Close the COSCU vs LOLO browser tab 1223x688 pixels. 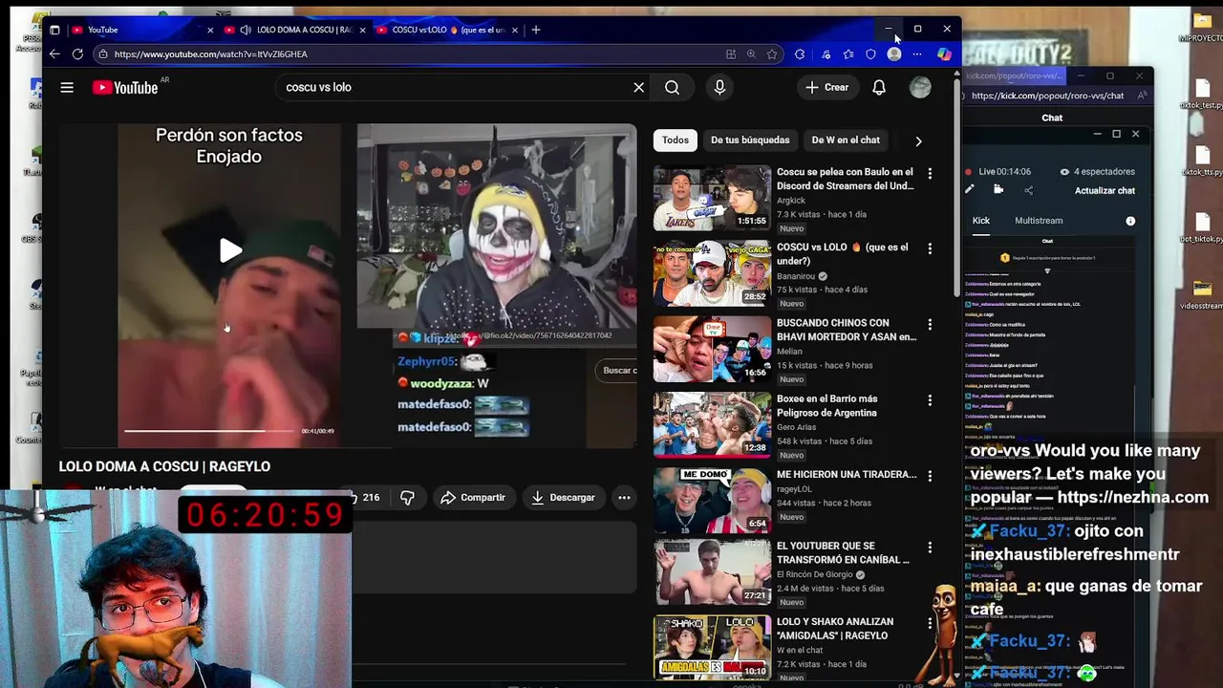tap(515, 30)
